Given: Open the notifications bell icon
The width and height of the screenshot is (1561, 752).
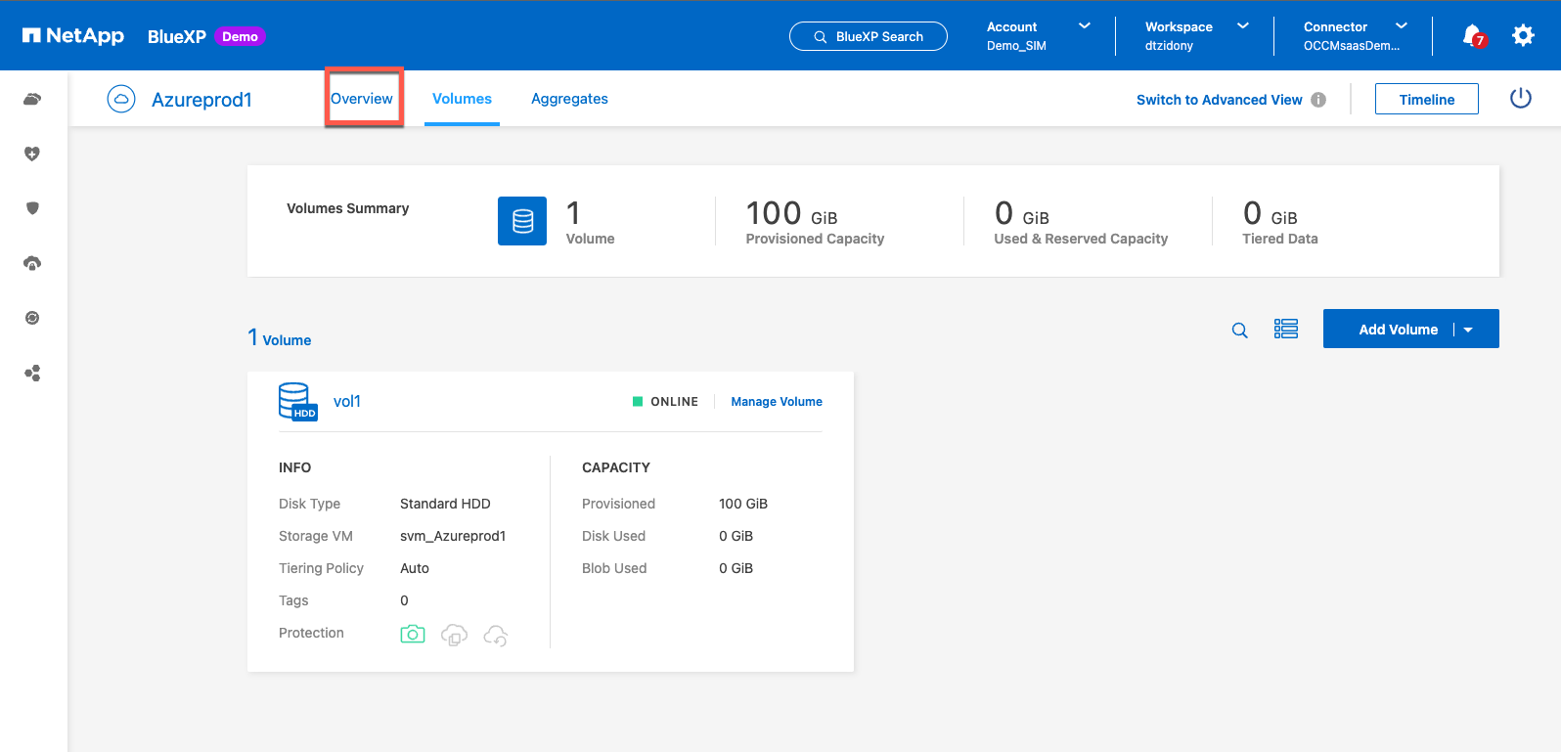Looking at the screenshot, I should [1472, 36].
